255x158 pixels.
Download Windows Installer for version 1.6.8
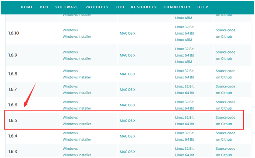pyautogui.click(x=77, y=77)
